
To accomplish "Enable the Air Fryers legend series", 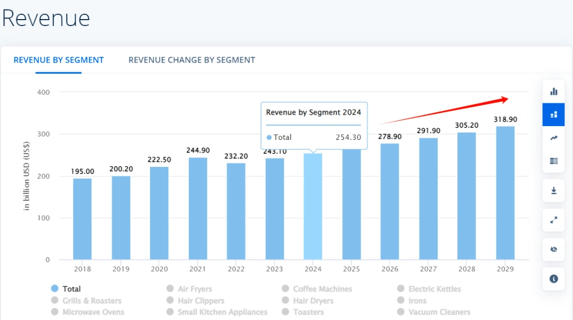I will pos(189,289).
